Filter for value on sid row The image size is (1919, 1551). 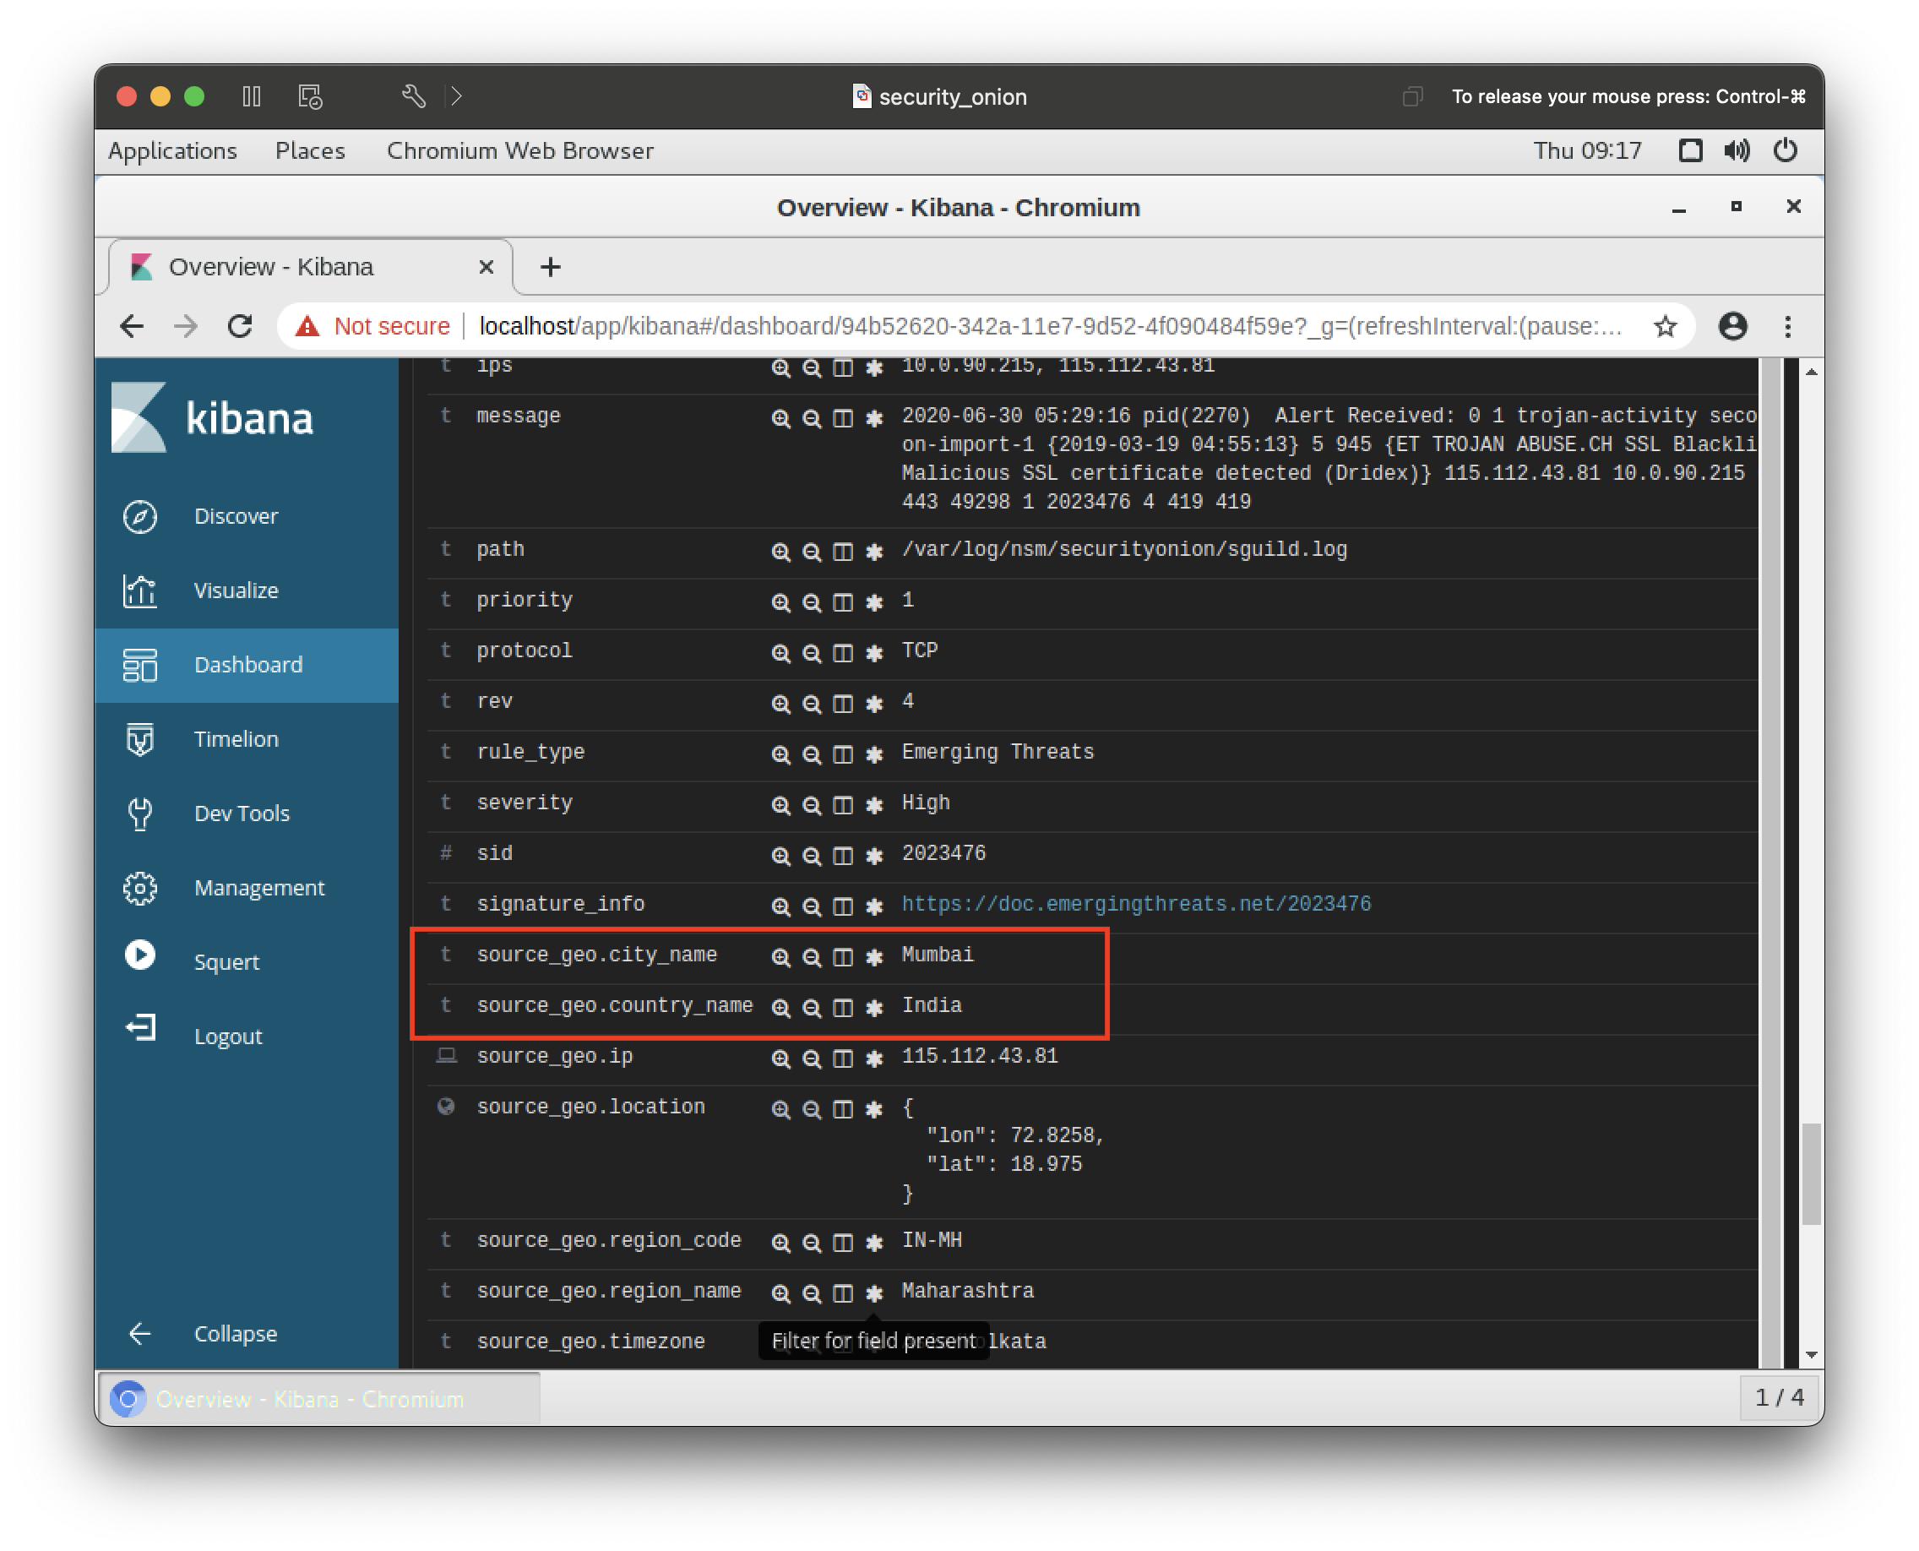780,857
